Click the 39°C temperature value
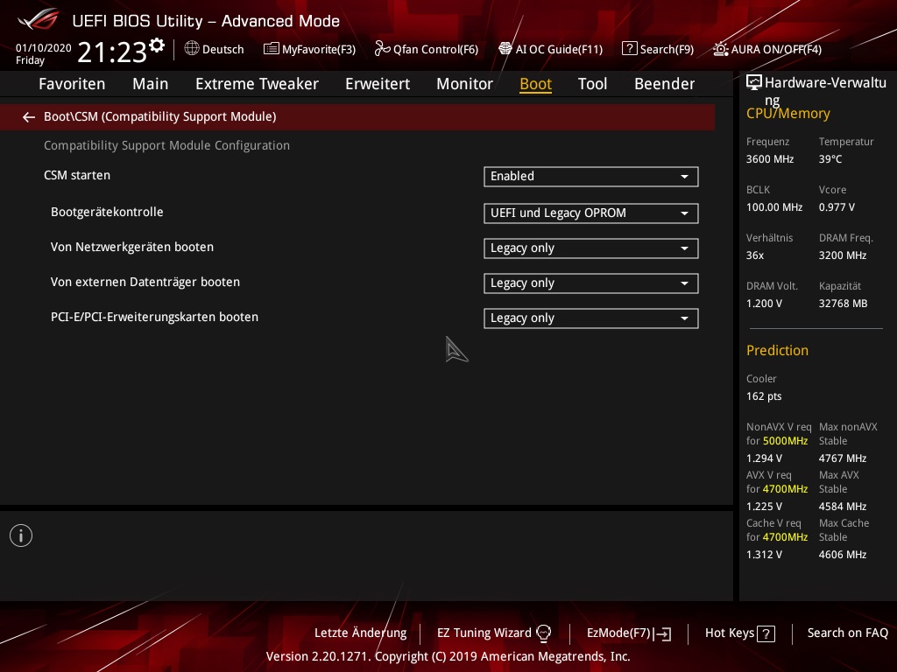Image resolution: width=897 pixels, height=672 pixels. pos(830,159)
